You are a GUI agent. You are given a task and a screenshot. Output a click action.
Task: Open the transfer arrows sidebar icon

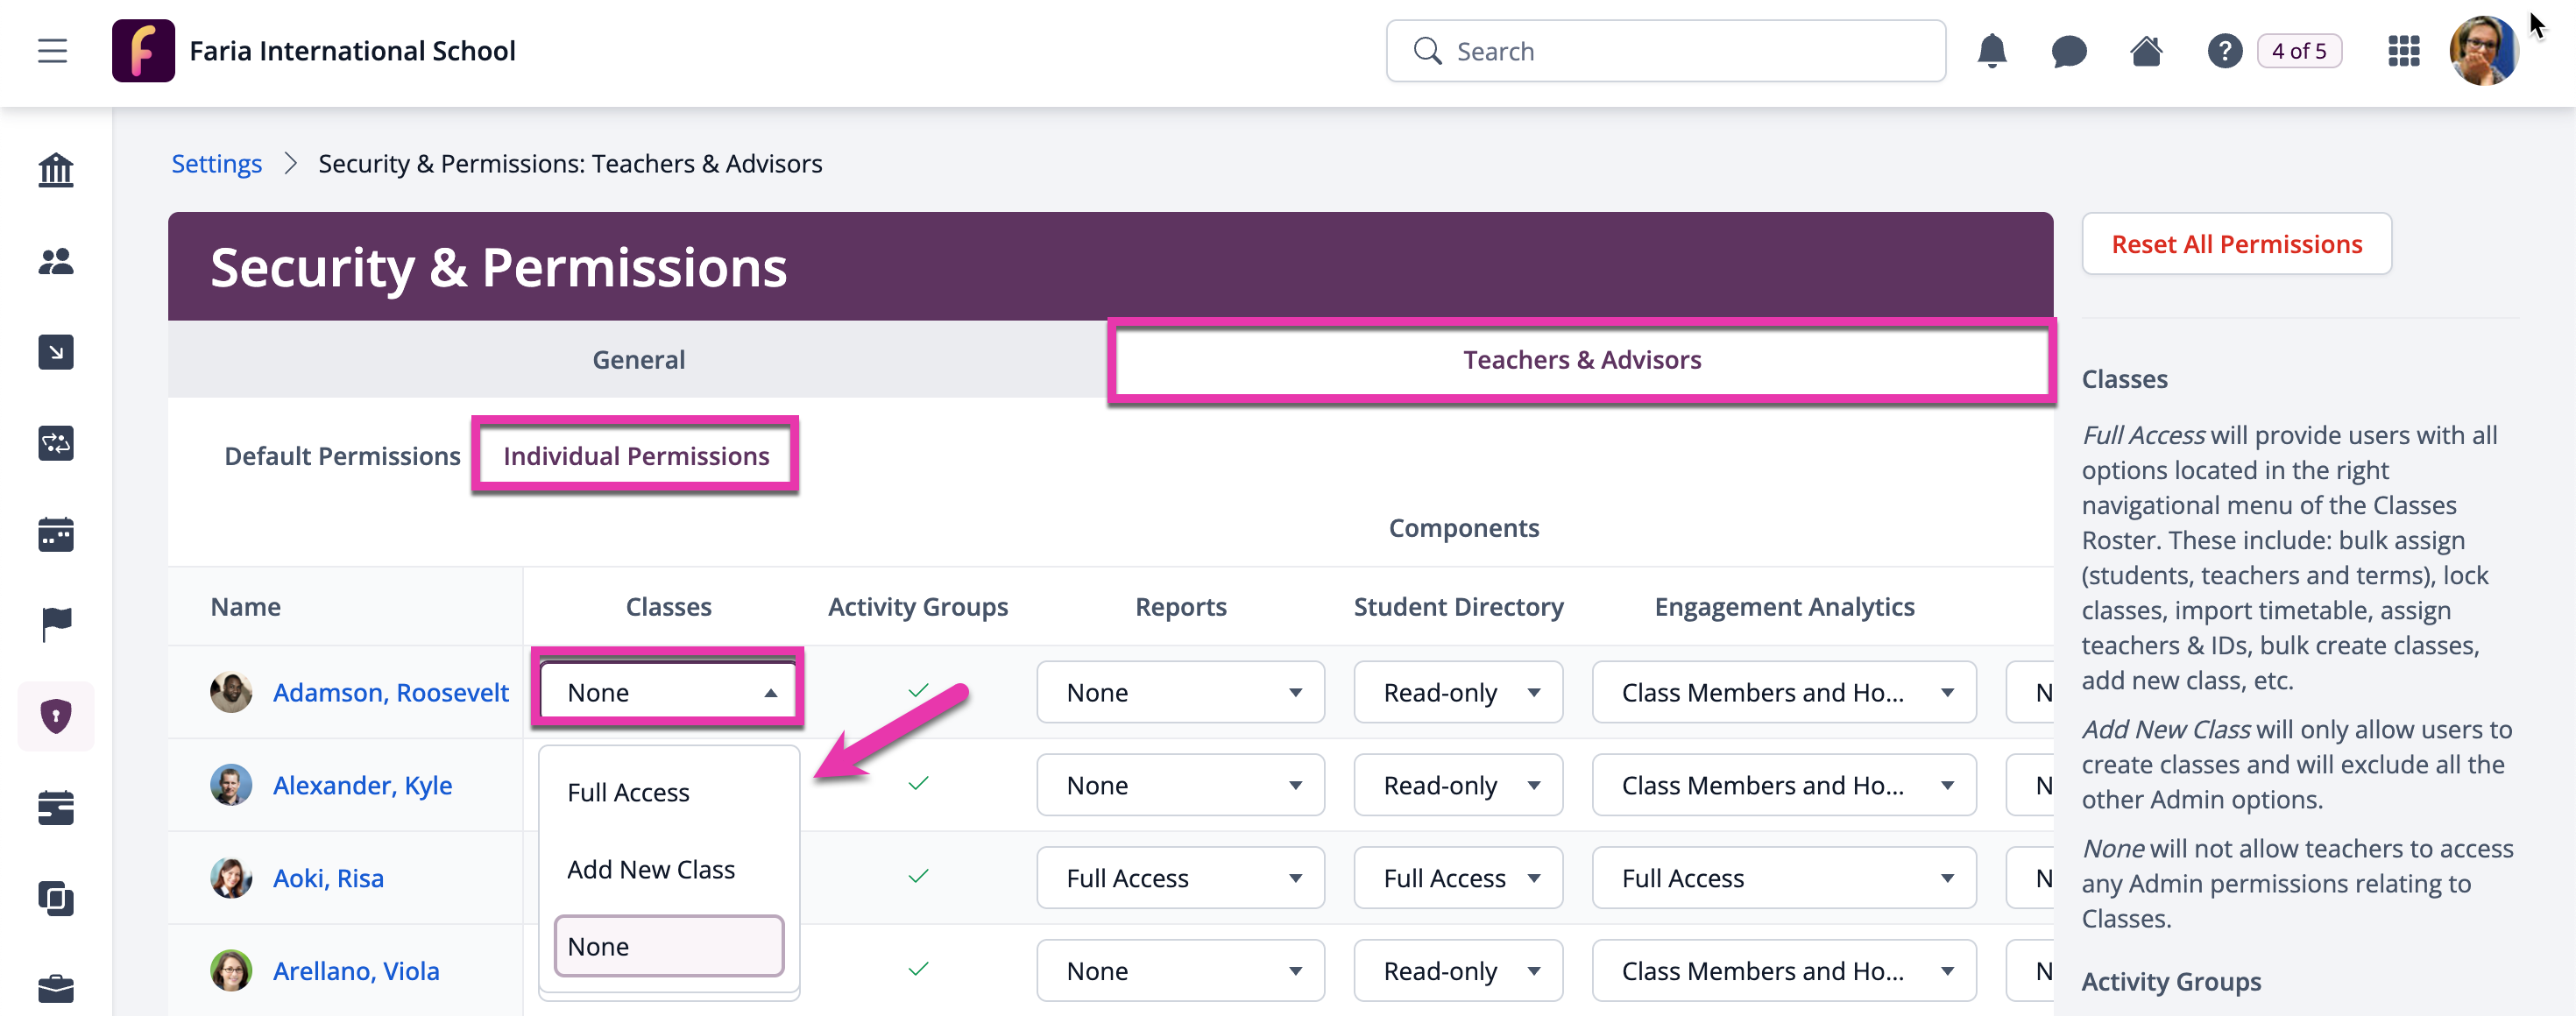click(56, 443)
